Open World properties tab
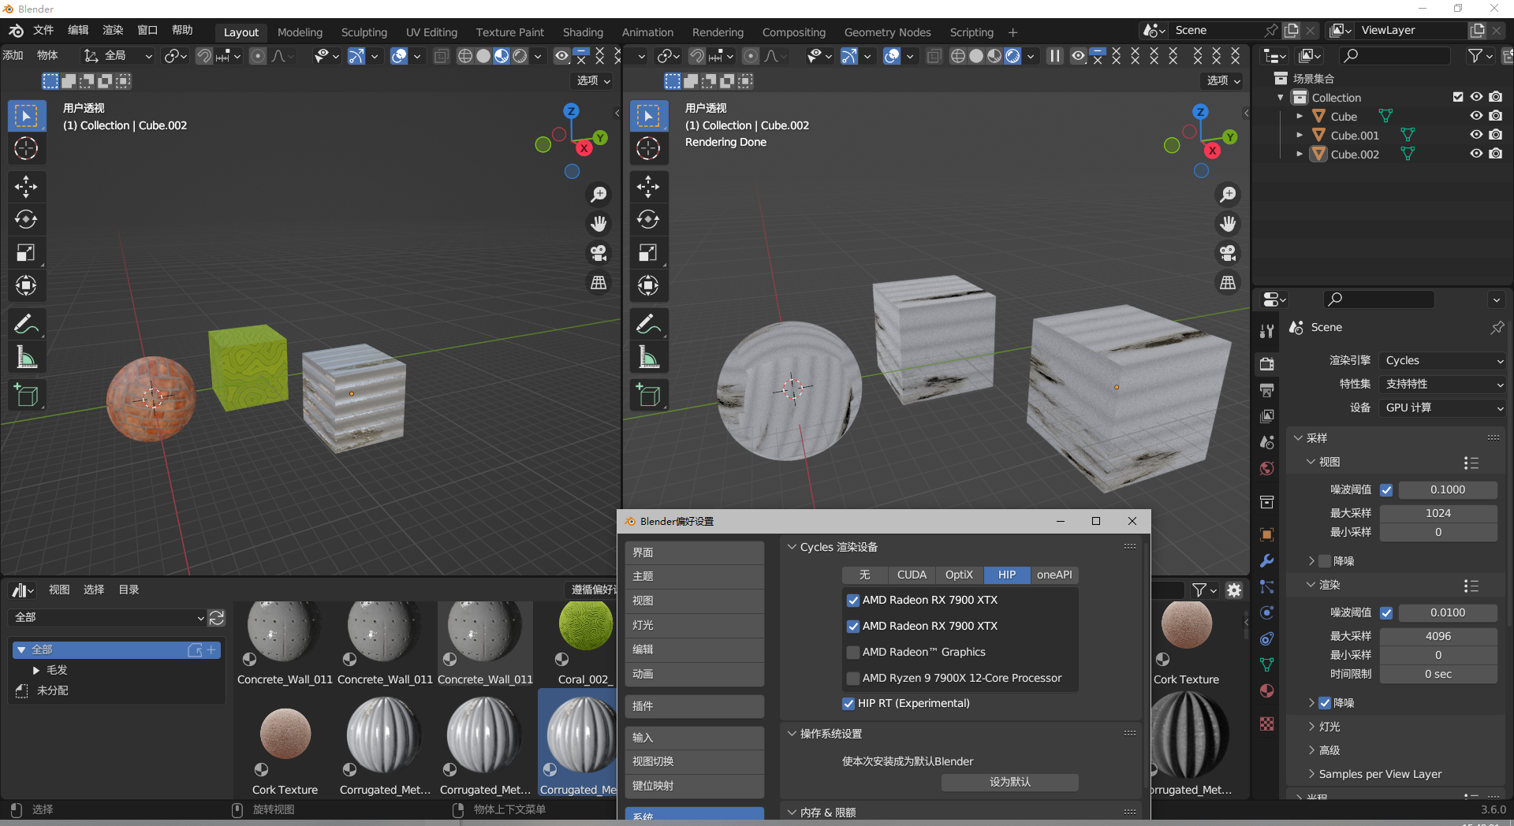Viewport: 1514px width, 826px height. click(1267, 468)
